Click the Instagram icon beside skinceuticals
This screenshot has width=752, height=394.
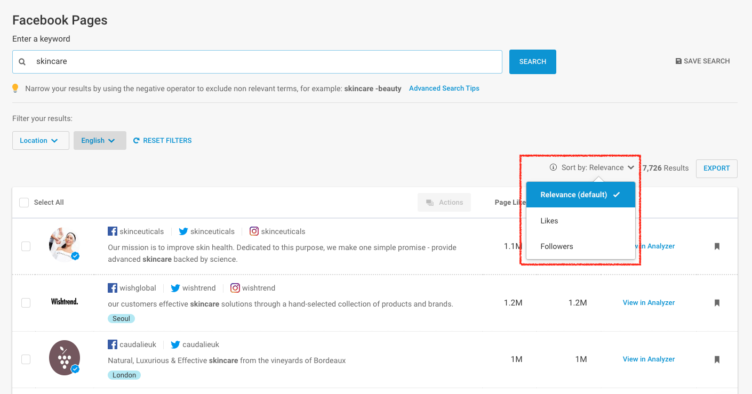tap(254, 231)
